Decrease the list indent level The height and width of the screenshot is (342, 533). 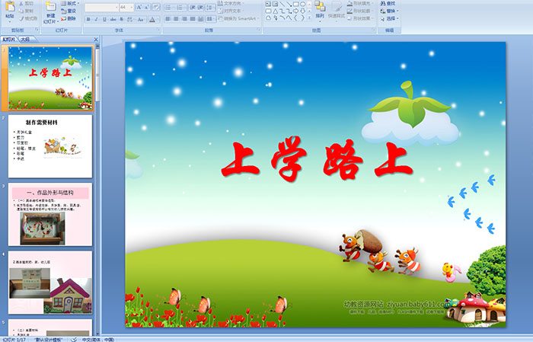coord(193,7)
